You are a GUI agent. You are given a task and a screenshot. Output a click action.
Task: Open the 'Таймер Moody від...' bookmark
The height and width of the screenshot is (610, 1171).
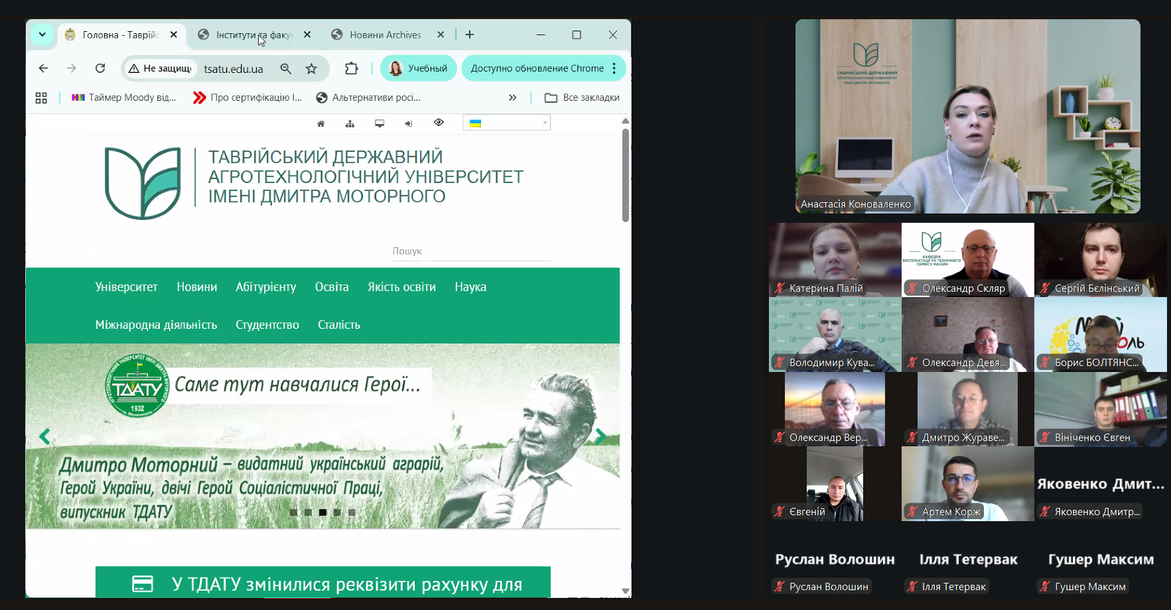[124, 97]
